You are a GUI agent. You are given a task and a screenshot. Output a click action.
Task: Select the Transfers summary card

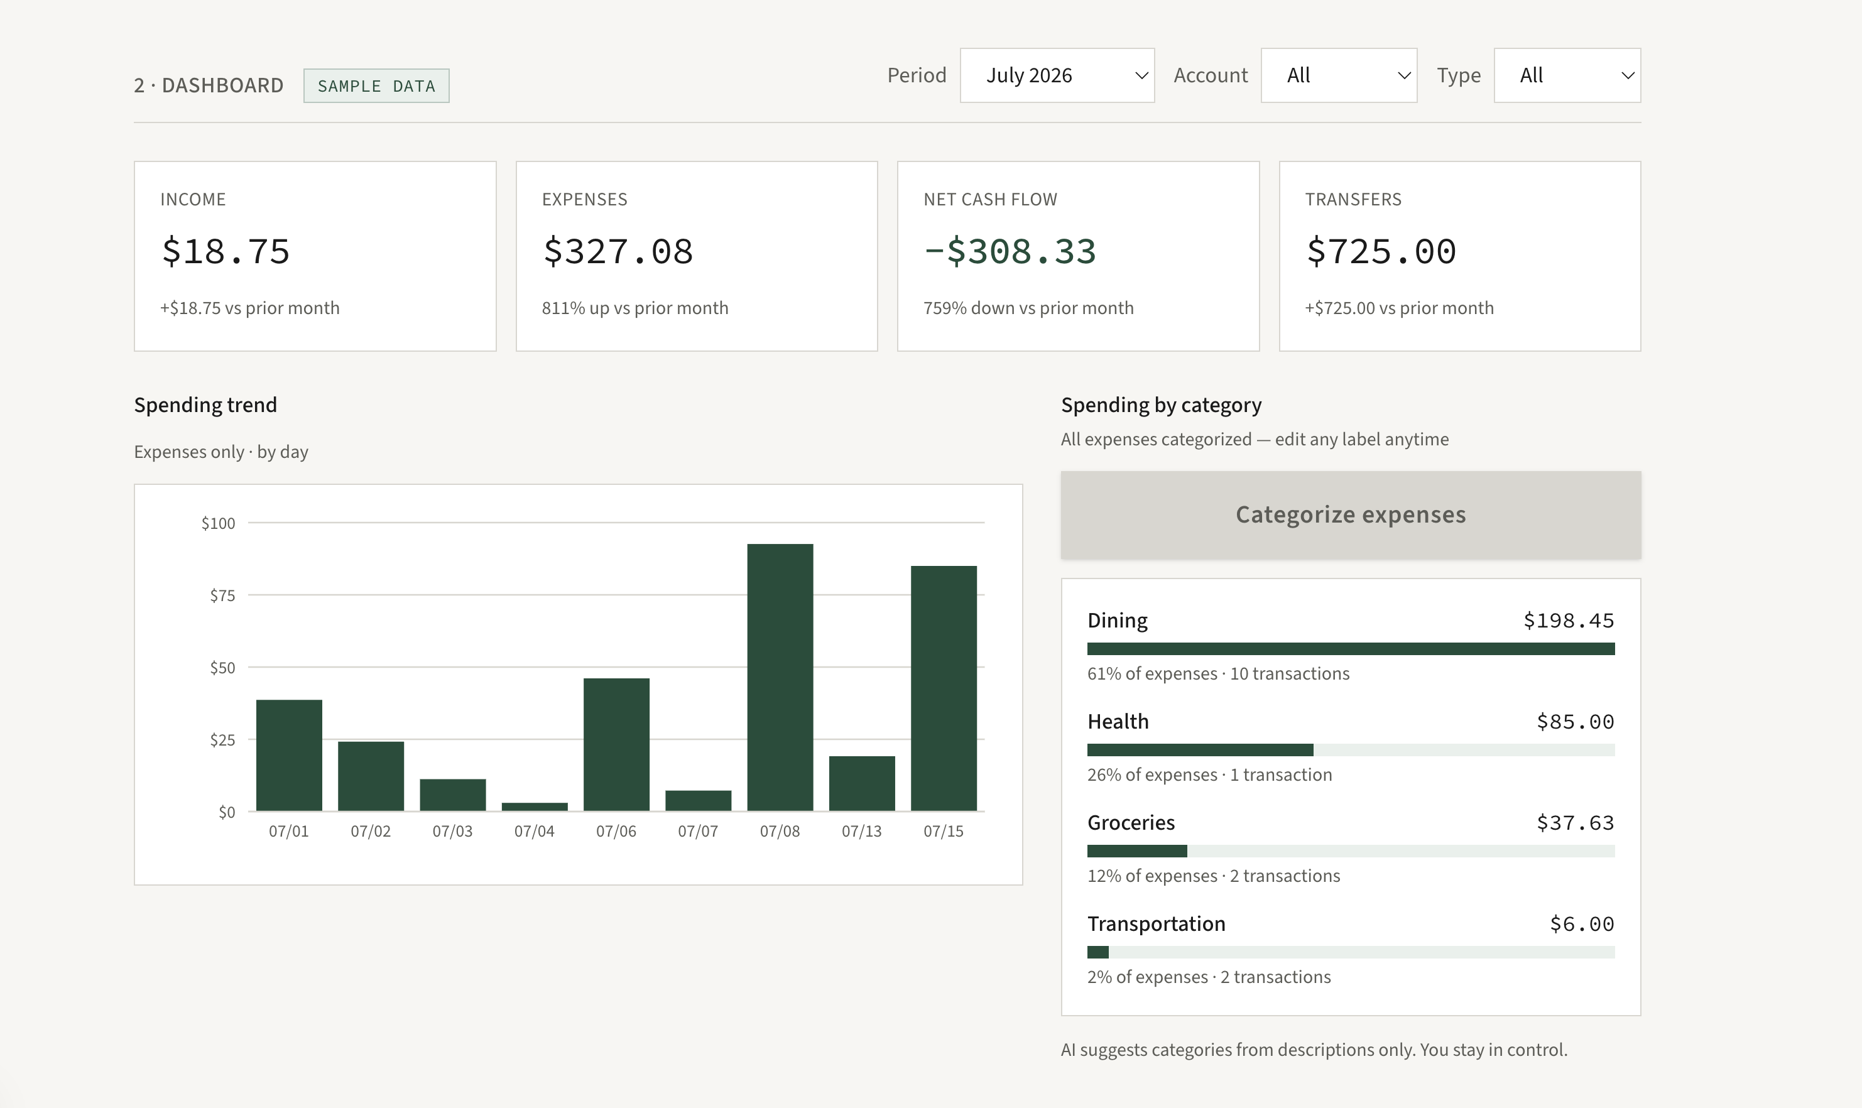[1459, 256]
